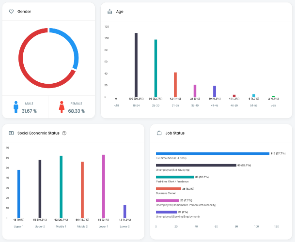The height and width of the screenshot is (242, 295).
Task: Click the dark Upper 2 status bar
Action: click(40, 189)
